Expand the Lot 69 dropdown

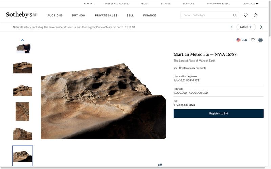(246, 27)
